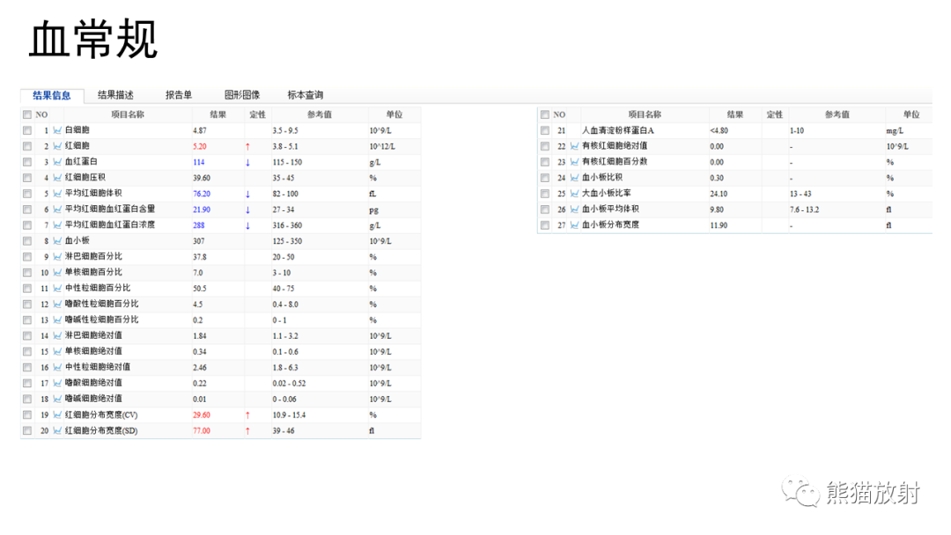
Task: Click the result value 76.20
Action: point(202,194)
